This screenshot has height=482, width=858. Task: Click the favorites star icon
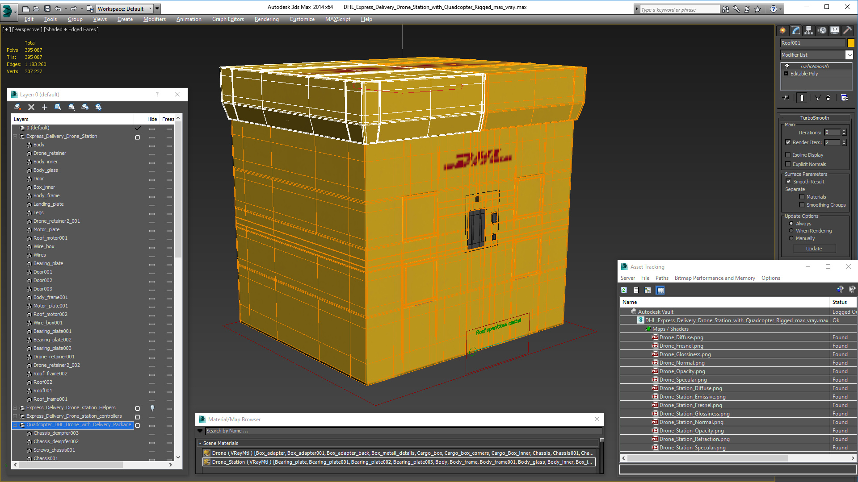tap(758, 9)
